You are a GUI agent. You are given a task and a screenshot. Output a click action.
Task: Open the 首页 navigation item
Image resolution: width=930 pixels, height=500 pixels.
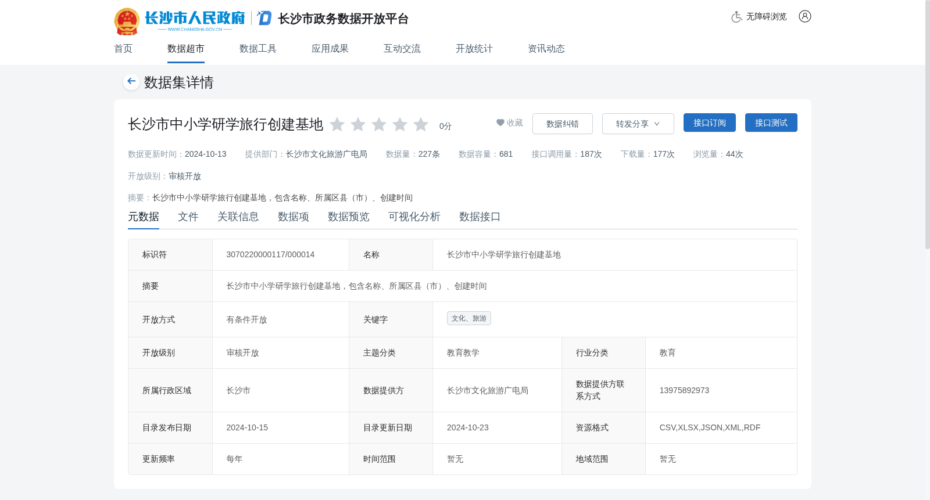(123, 49)
